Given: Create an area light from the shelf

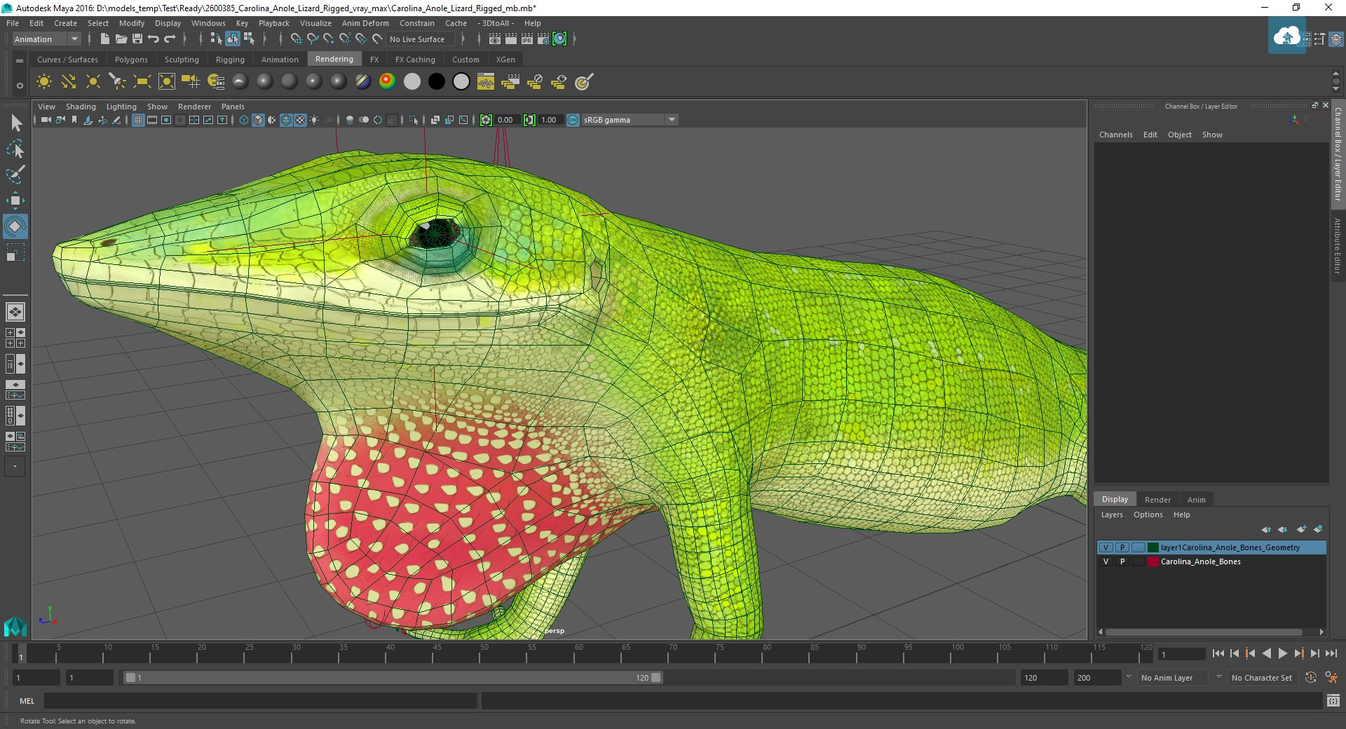Looking at the screenshot, I should pyautogui.click(x=142, y=82).
